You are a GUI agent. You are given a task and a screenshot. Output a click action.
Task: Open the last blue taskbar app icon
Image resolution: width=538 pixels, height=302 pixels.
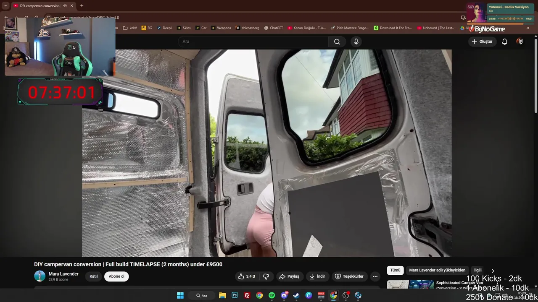point(358,295)
